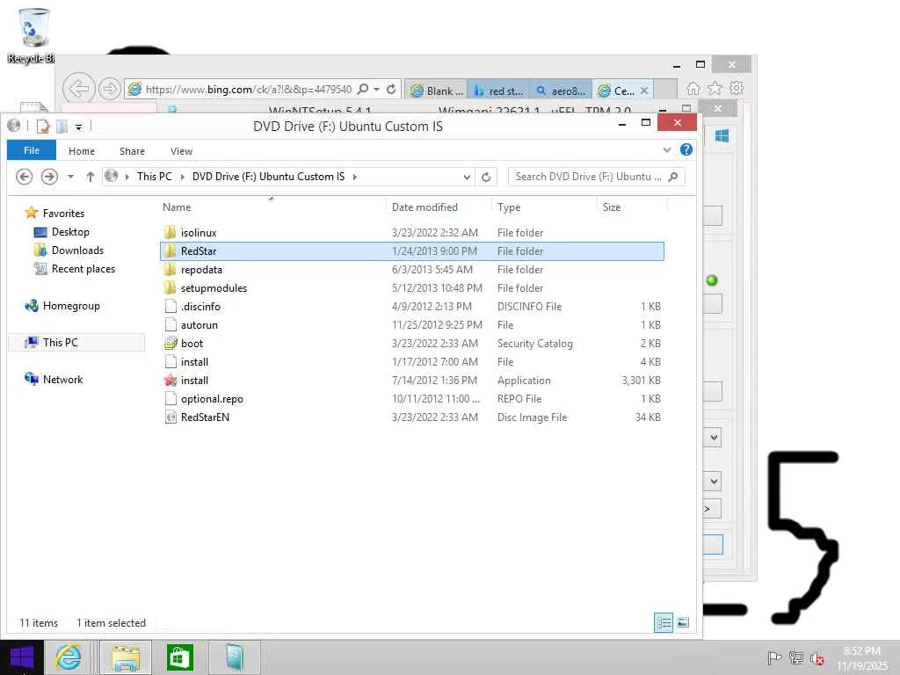Sort by Name column header
Image resolution: width=900 pixels, height=675 pixels.
177,207
